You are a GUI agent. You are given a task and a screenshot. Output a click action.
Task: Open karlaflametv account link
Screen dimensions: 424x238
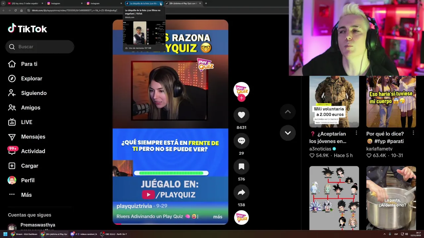tap(379, 149)
